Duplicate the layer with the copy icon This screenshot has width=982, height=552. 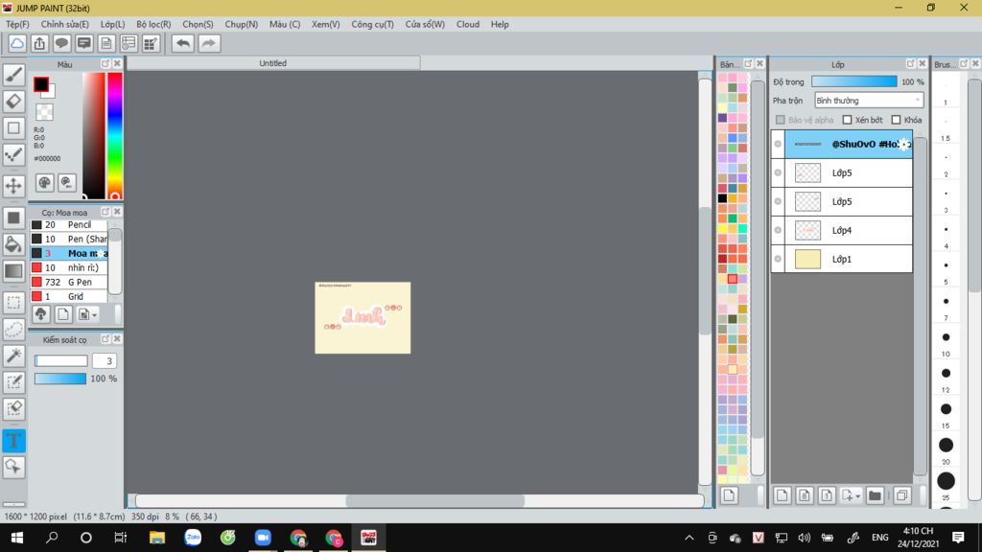pos(901,495)
